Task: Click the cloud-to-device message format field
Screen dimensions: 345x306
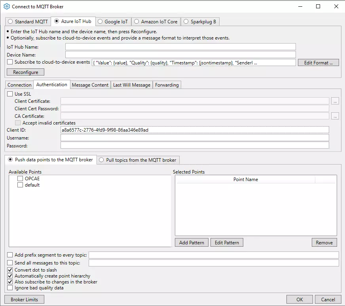Action: click(x=193, y=62)
